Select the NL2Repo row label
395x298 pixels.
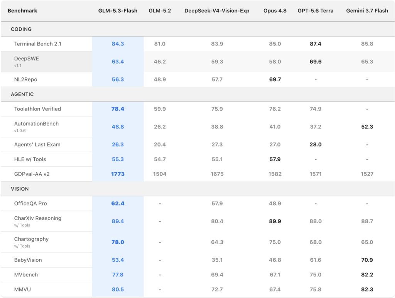(26, 79)
